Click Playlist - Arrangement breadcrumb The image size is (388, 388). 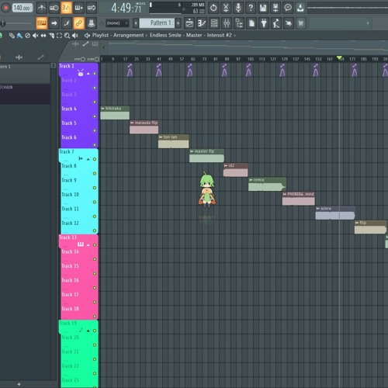pyautogui.click(x=118, y=35)
